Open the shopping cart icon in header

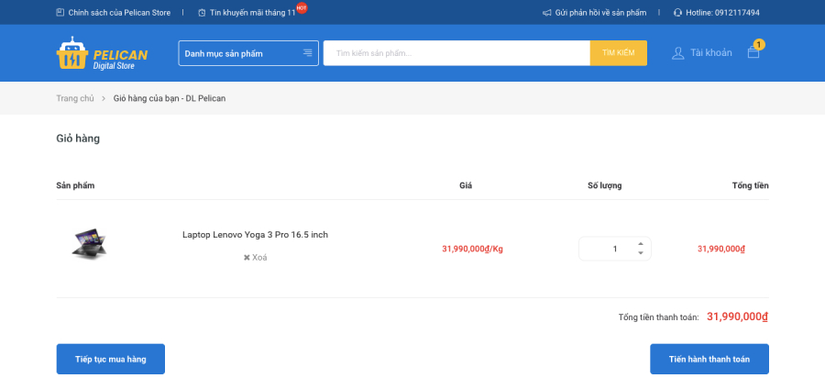click(753, 52)
